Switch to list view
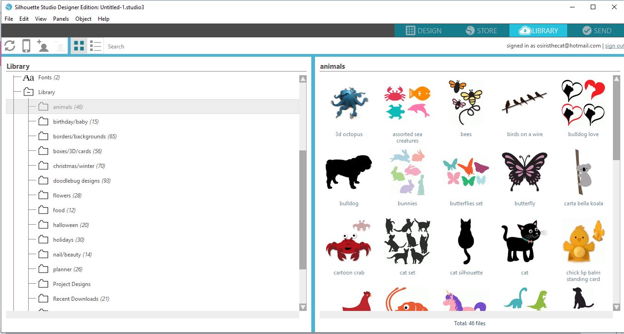Image resolution: width=624 pixels, height=334 pixels. click(96, 46)
